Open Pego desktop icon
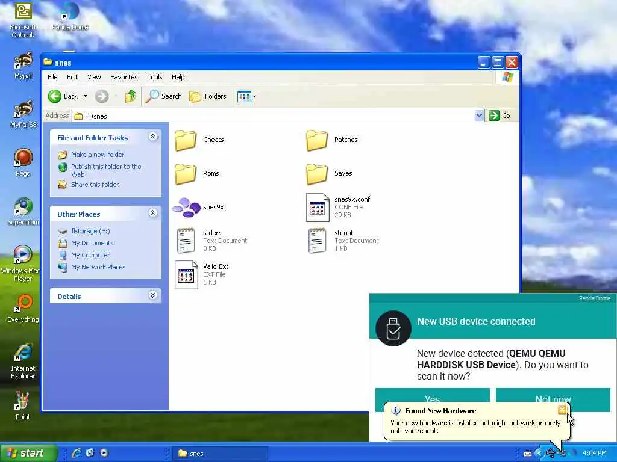The image size is (617, 462). click(x=23, y=163)
